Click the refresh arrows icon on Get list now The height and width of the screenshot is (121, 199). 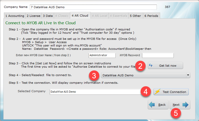(151, 66)
